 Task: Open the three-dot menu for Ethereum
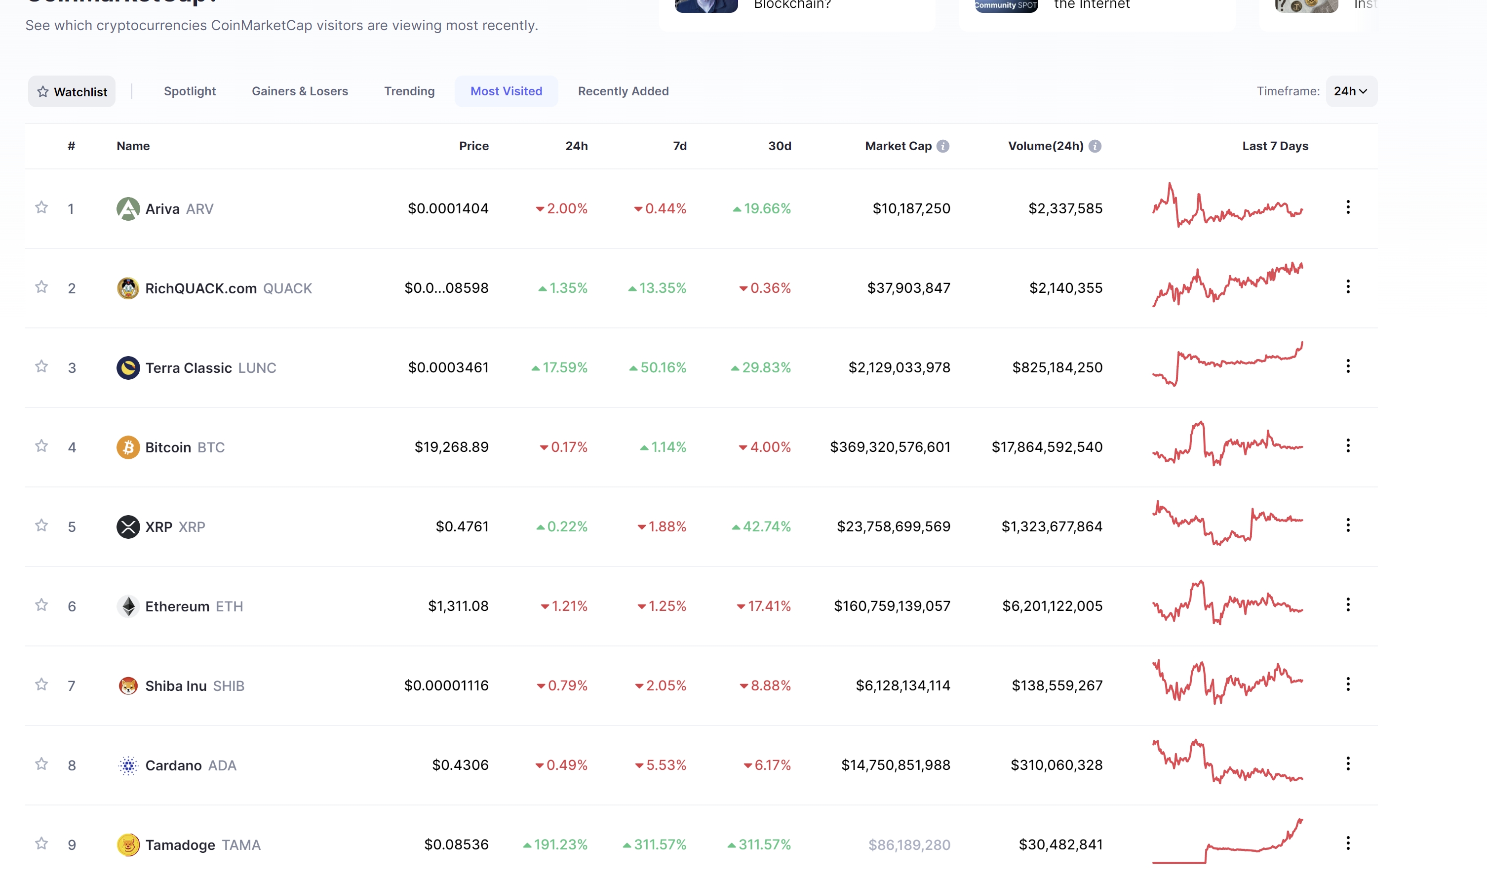[x=1348, y=604]
